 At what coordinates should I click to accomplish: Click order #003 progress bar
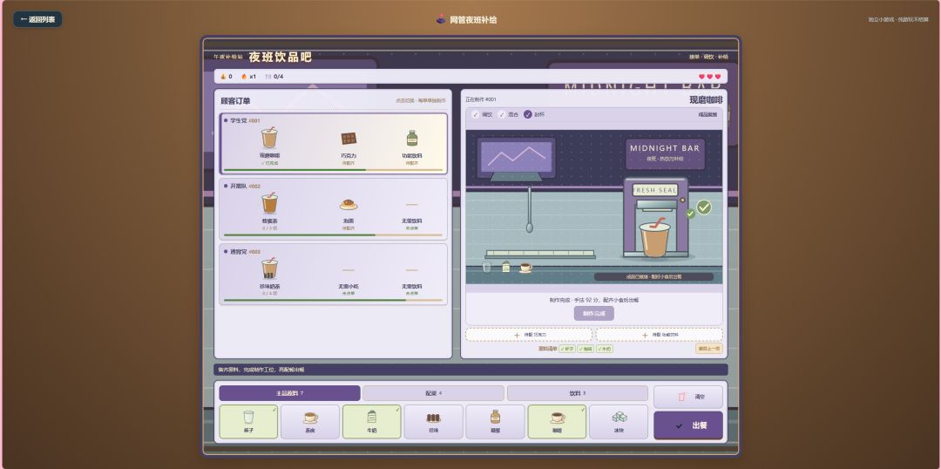(x=333, y=300)
